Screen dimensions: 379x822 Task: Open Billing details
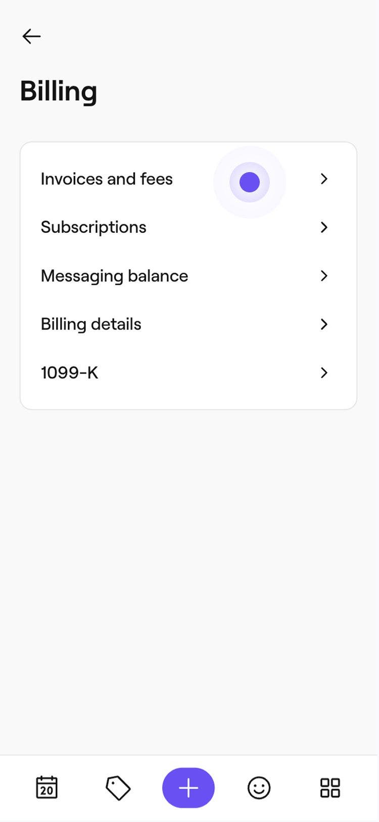(91, 324)
